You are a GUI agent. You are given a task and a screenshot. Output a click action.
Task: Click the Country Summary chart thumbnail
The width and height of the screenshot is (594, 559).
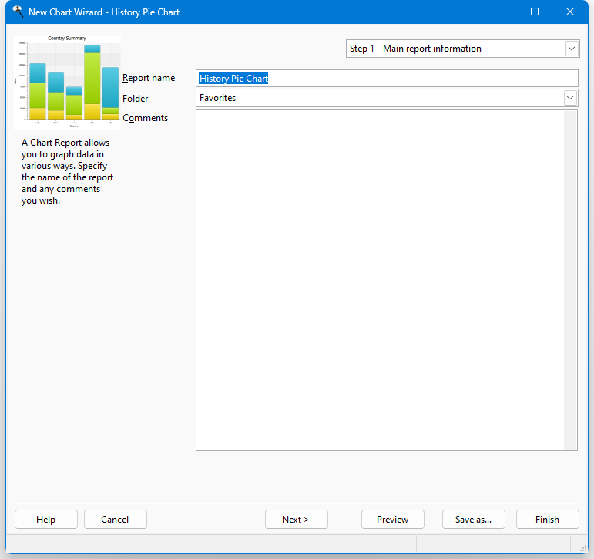(x=68, y=83)
